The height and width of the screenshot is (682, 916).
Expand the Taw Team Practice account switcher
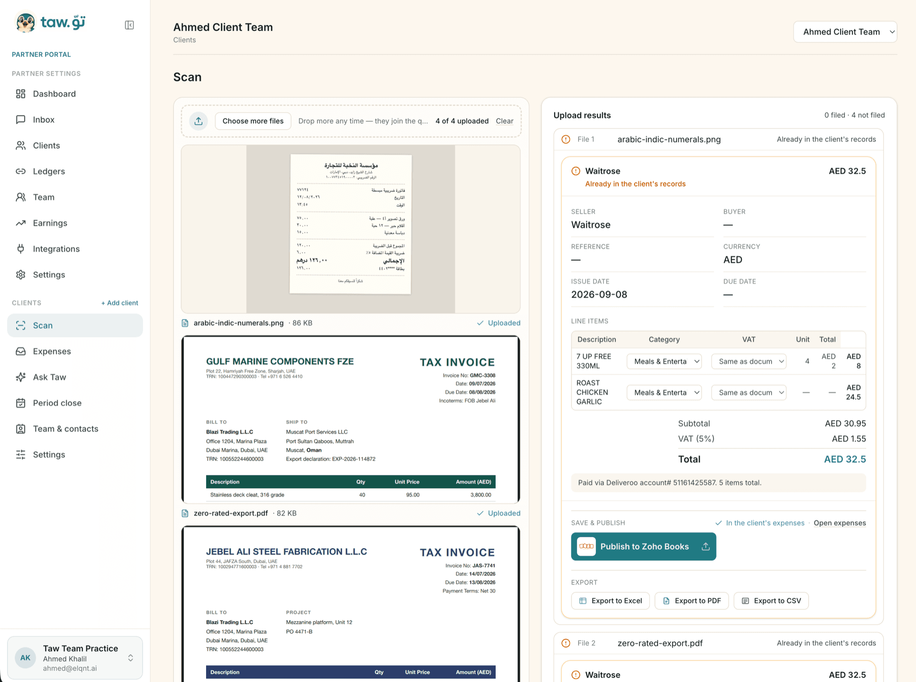[x=75, y=658]
